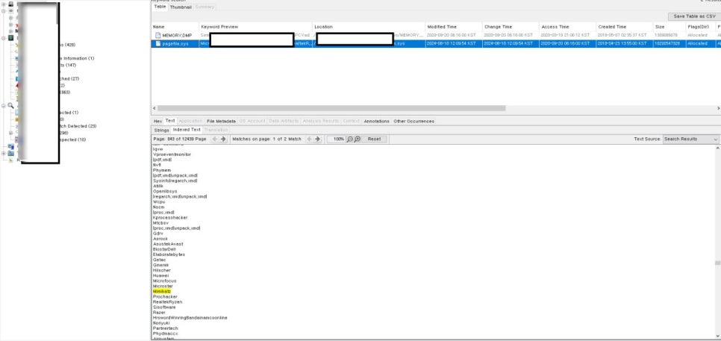This screenshot has width=721, height=341.
Task: Go to next page arrow
Action: pos(223,139)
